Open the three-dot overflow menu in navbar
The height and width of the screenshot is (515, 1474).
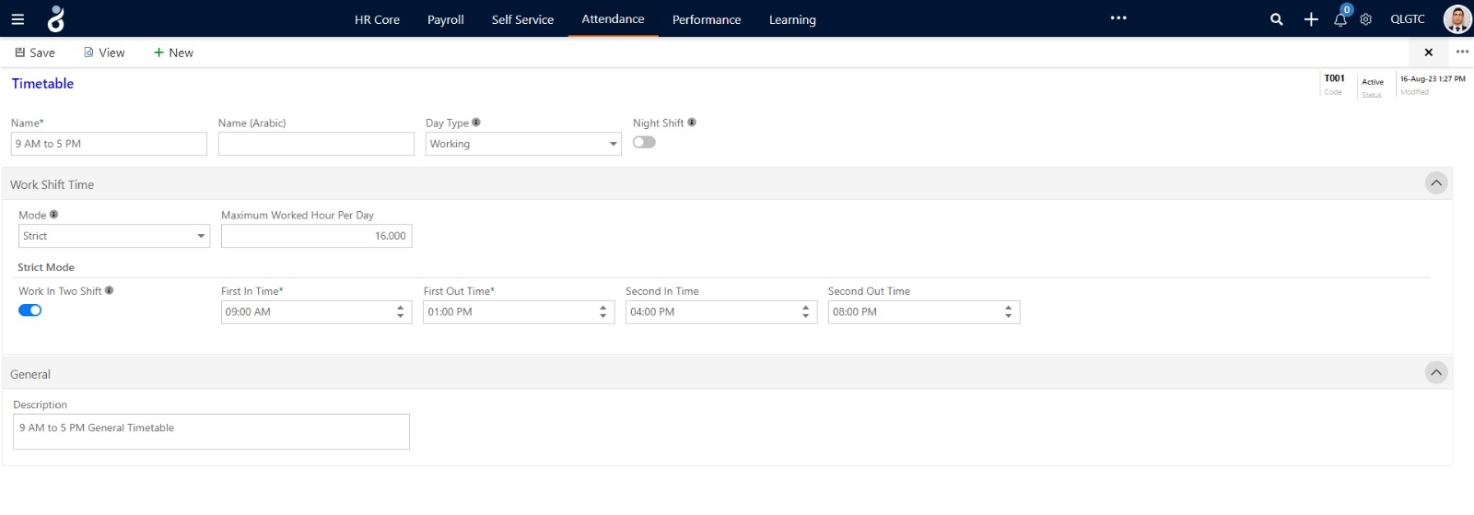pyautogui.click(x=1118, y=18)
